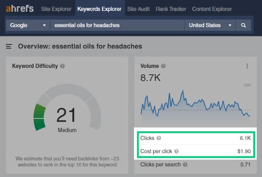Click the $1.90 cost per click value
This screenshot has width=262, height=177.
(x=244, y=151)
